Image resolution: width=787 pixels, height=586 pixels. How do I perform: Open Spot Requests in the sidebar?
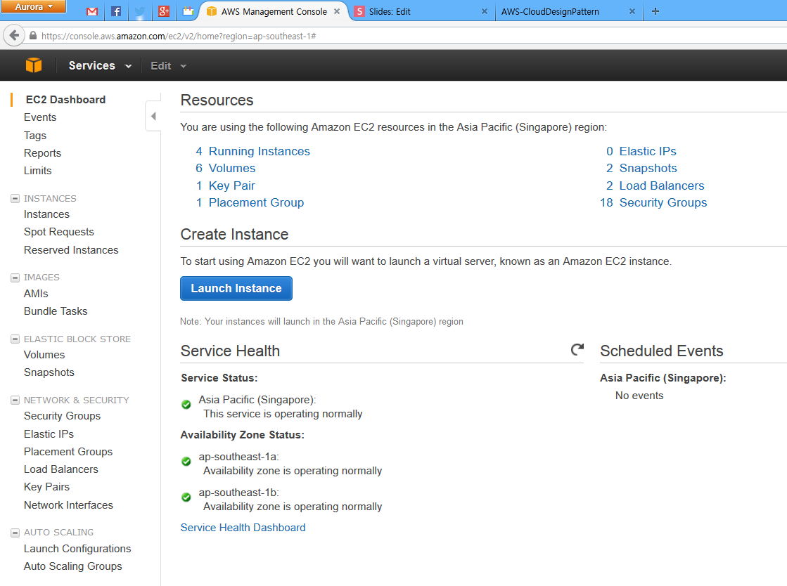click(58, 232)
